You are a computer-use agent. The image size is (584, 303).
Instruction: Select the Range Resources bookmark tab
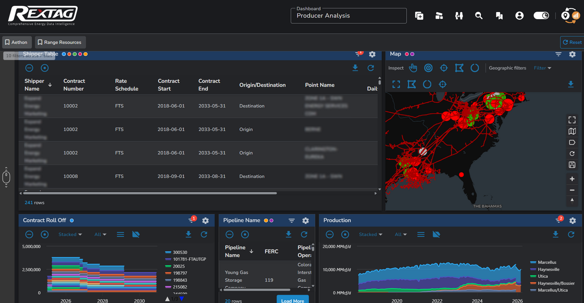59,42
